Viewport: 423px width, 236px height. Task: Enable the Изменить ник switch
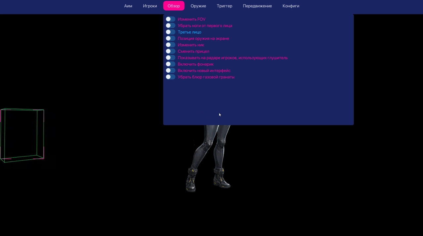click(171, 45)
